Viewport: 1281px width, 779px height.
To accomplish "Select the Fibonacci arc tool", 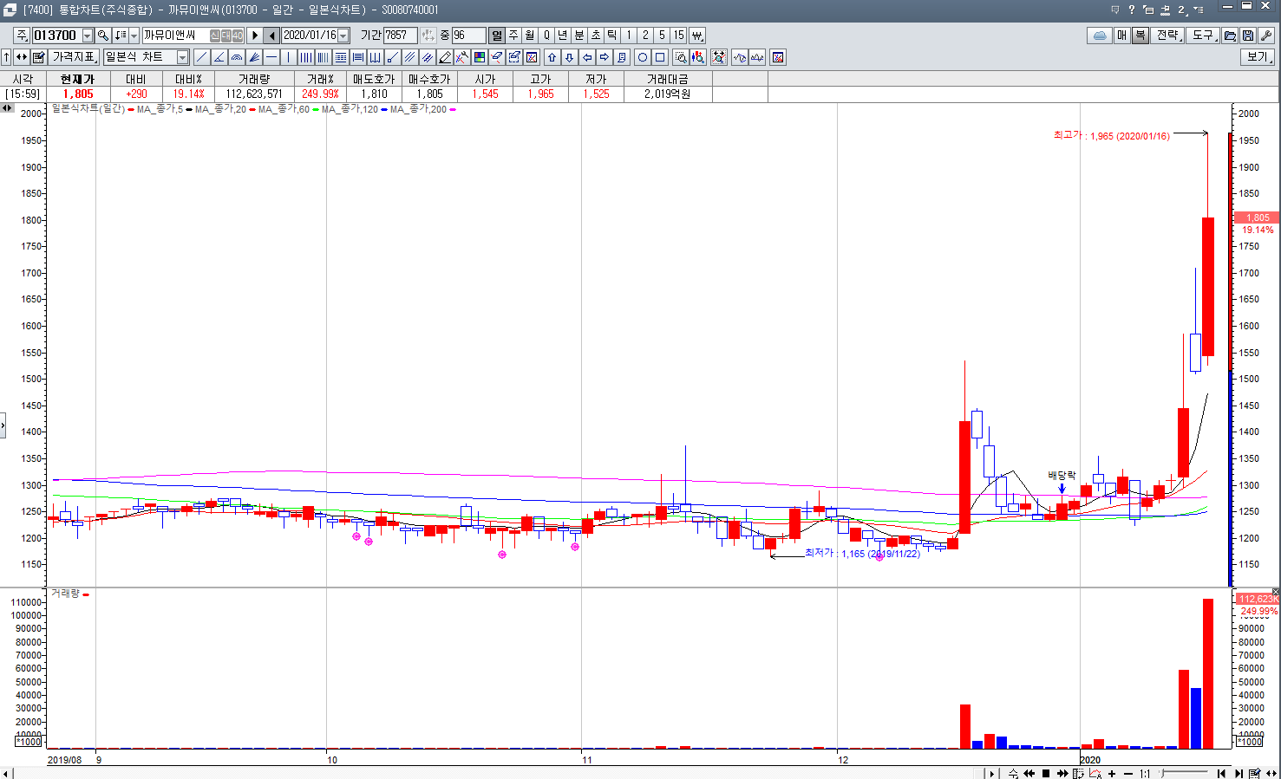I will pos(236,57).
